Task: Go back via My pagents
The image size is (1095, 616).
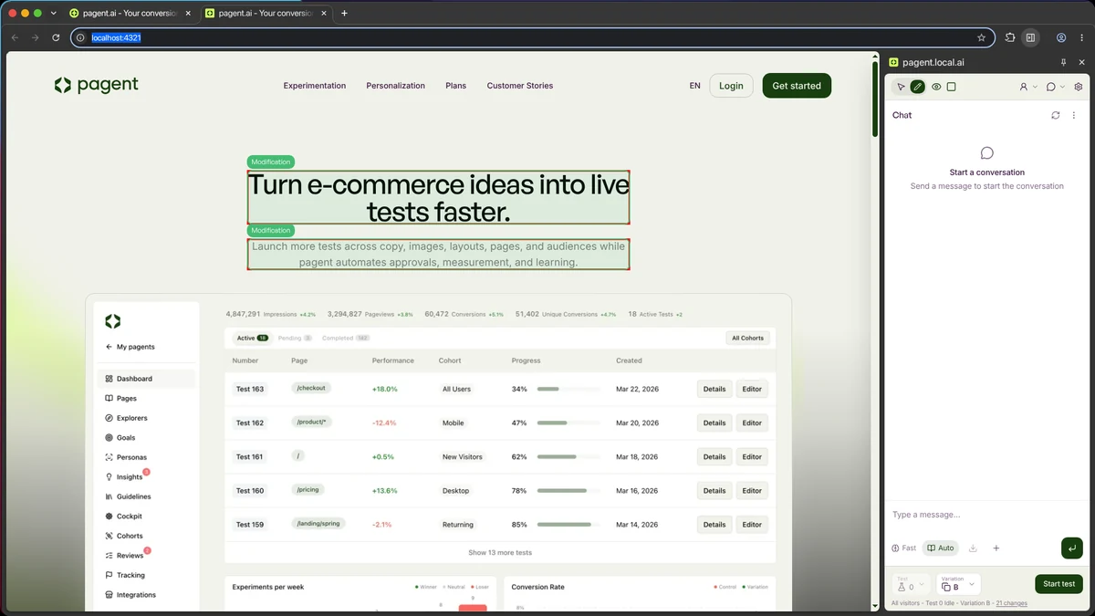Action: click(x=130, y=347)
